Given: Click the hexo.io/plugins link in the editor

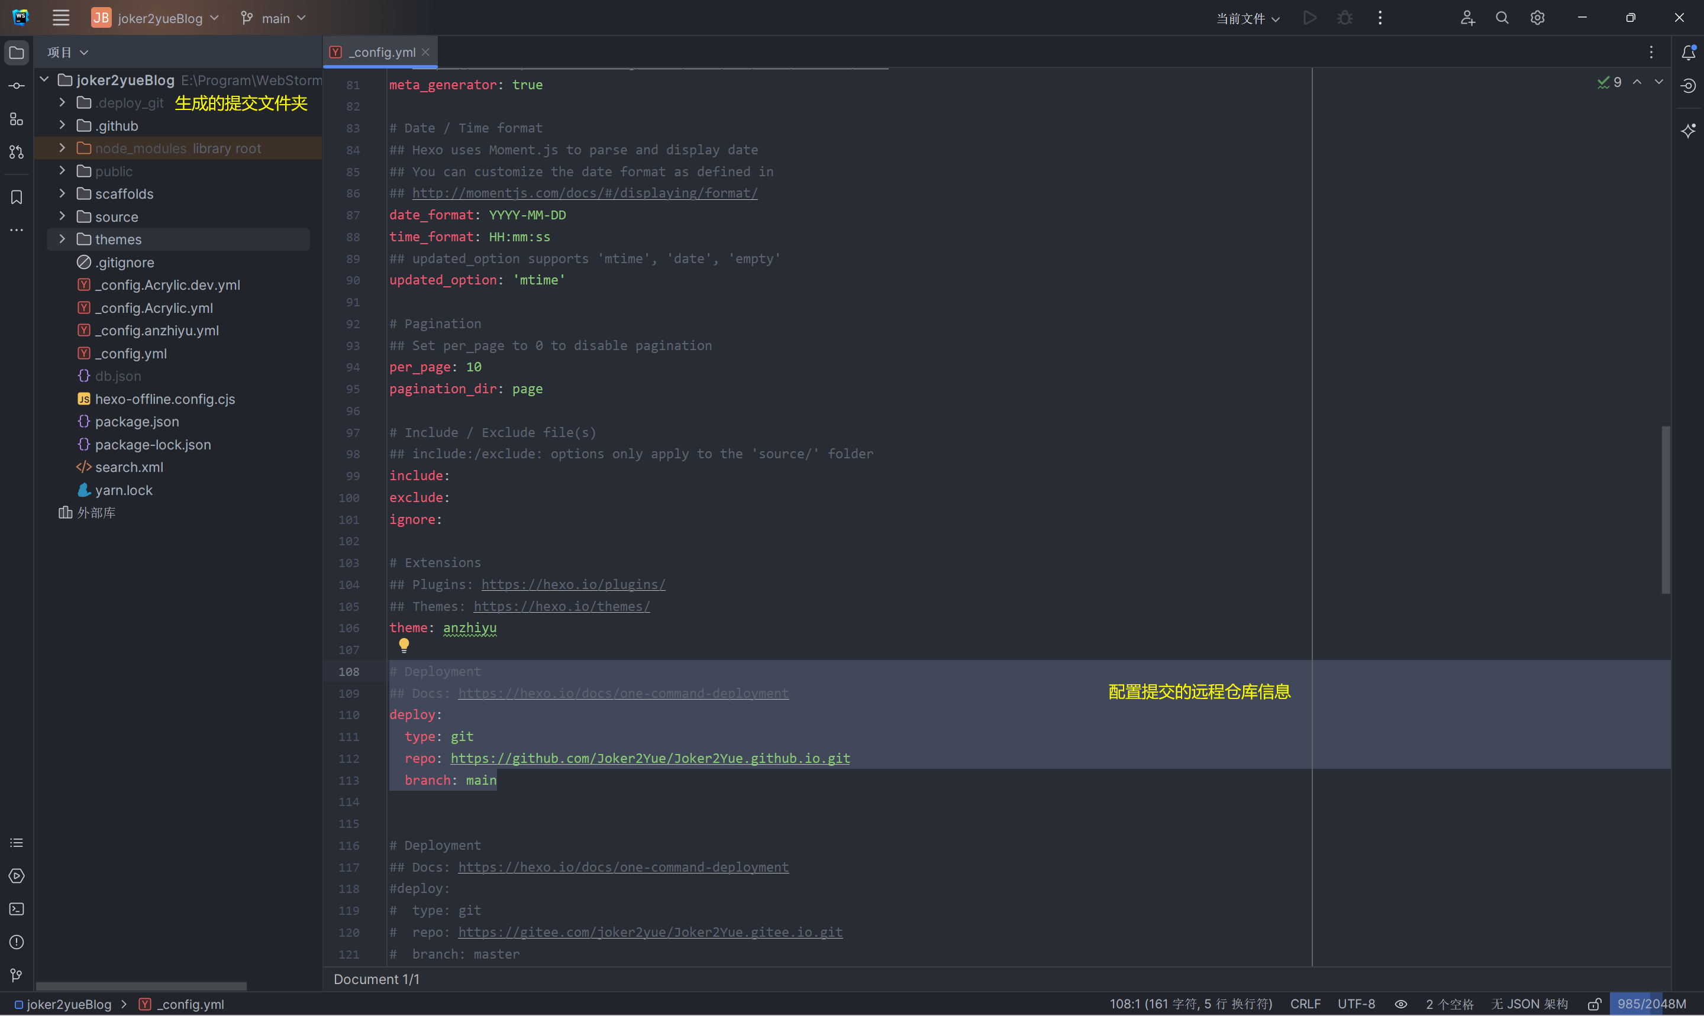Looking at the screenshot, I should pyautogui.click(x=573, y=585).
